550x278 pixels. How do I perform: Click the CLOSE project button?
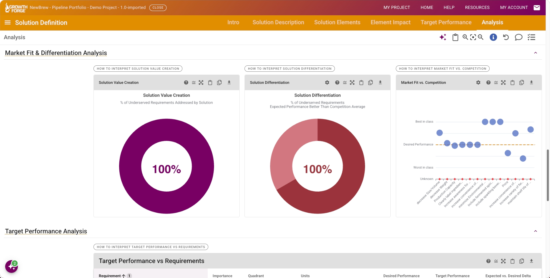tap(158, 7)
